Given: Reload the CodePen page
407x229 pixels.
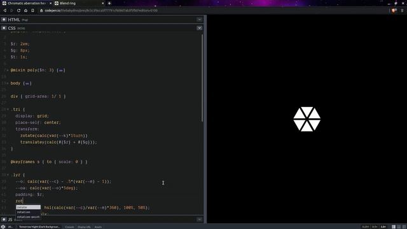Looking at the screenshot, I should click(18, 11).
